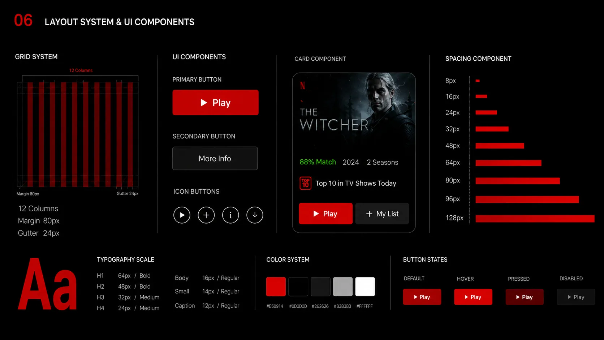This screenshot has width=604, height=340.
Task: Click the '12 Columns' red grid label
Action: coord(81,70)
